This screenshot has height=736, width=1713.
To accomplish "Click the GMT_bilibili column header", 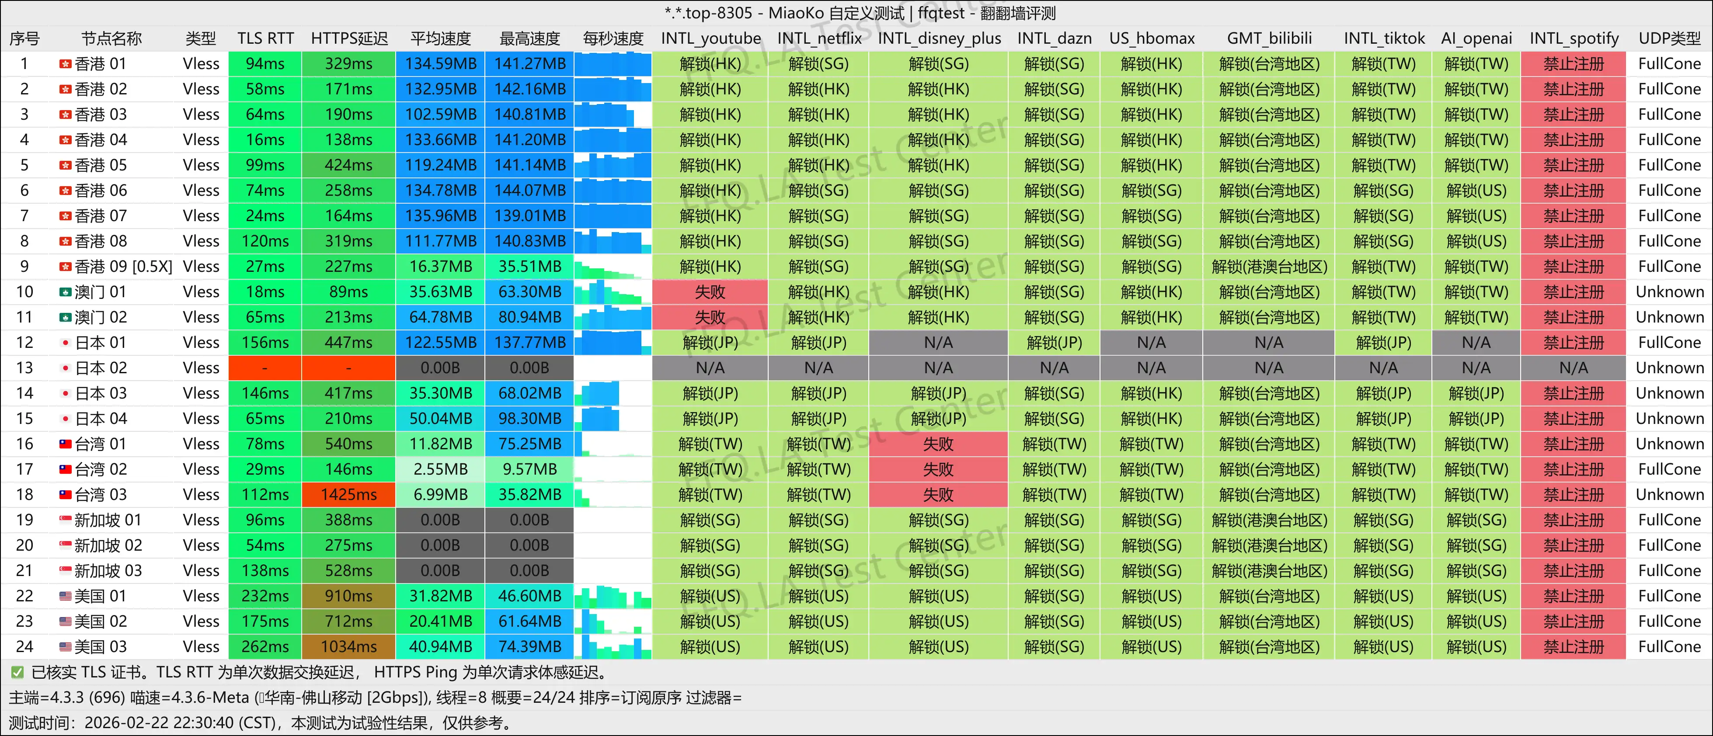I will [1270, 38].
